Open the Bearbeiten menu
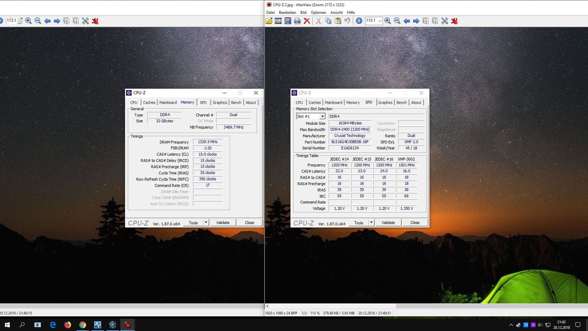This screenshot has height=331, width=588. point(287,13)
